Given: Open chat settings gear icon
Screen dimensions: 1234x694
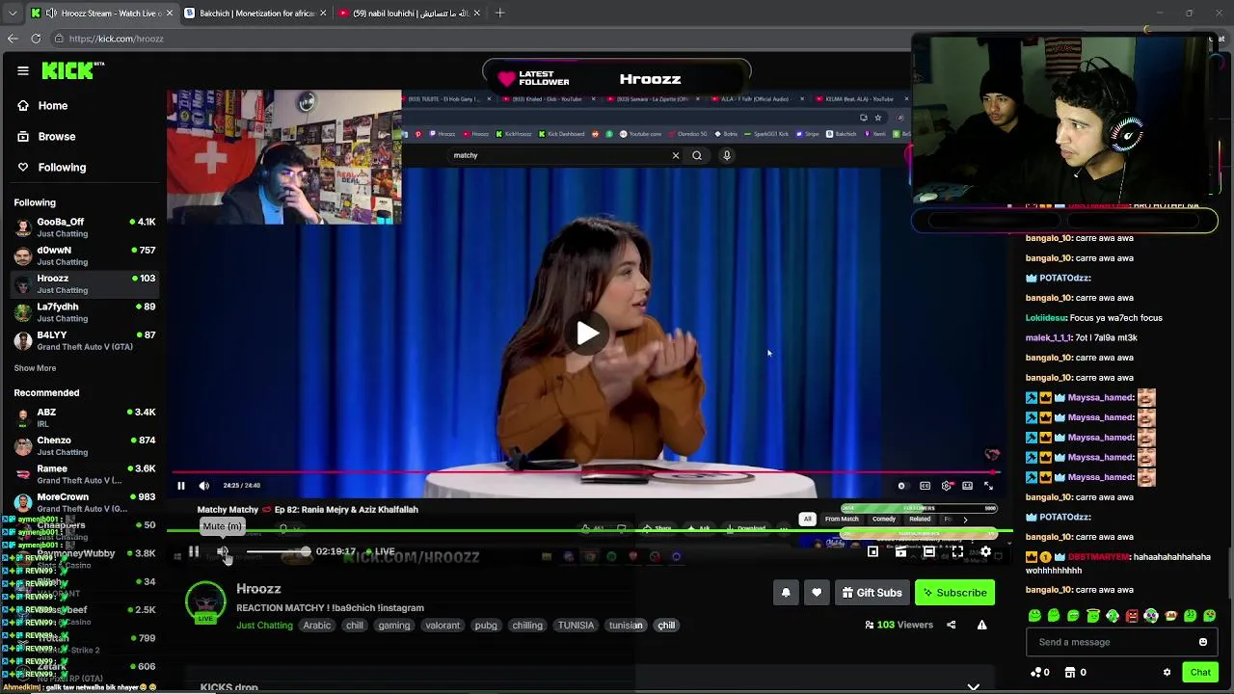Looking at the screenshot, I should pos(1167,673).
